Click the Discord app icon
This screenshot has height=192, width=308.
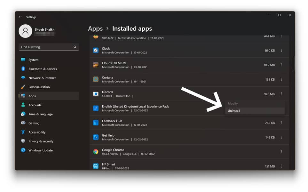[x=96, y=94]
